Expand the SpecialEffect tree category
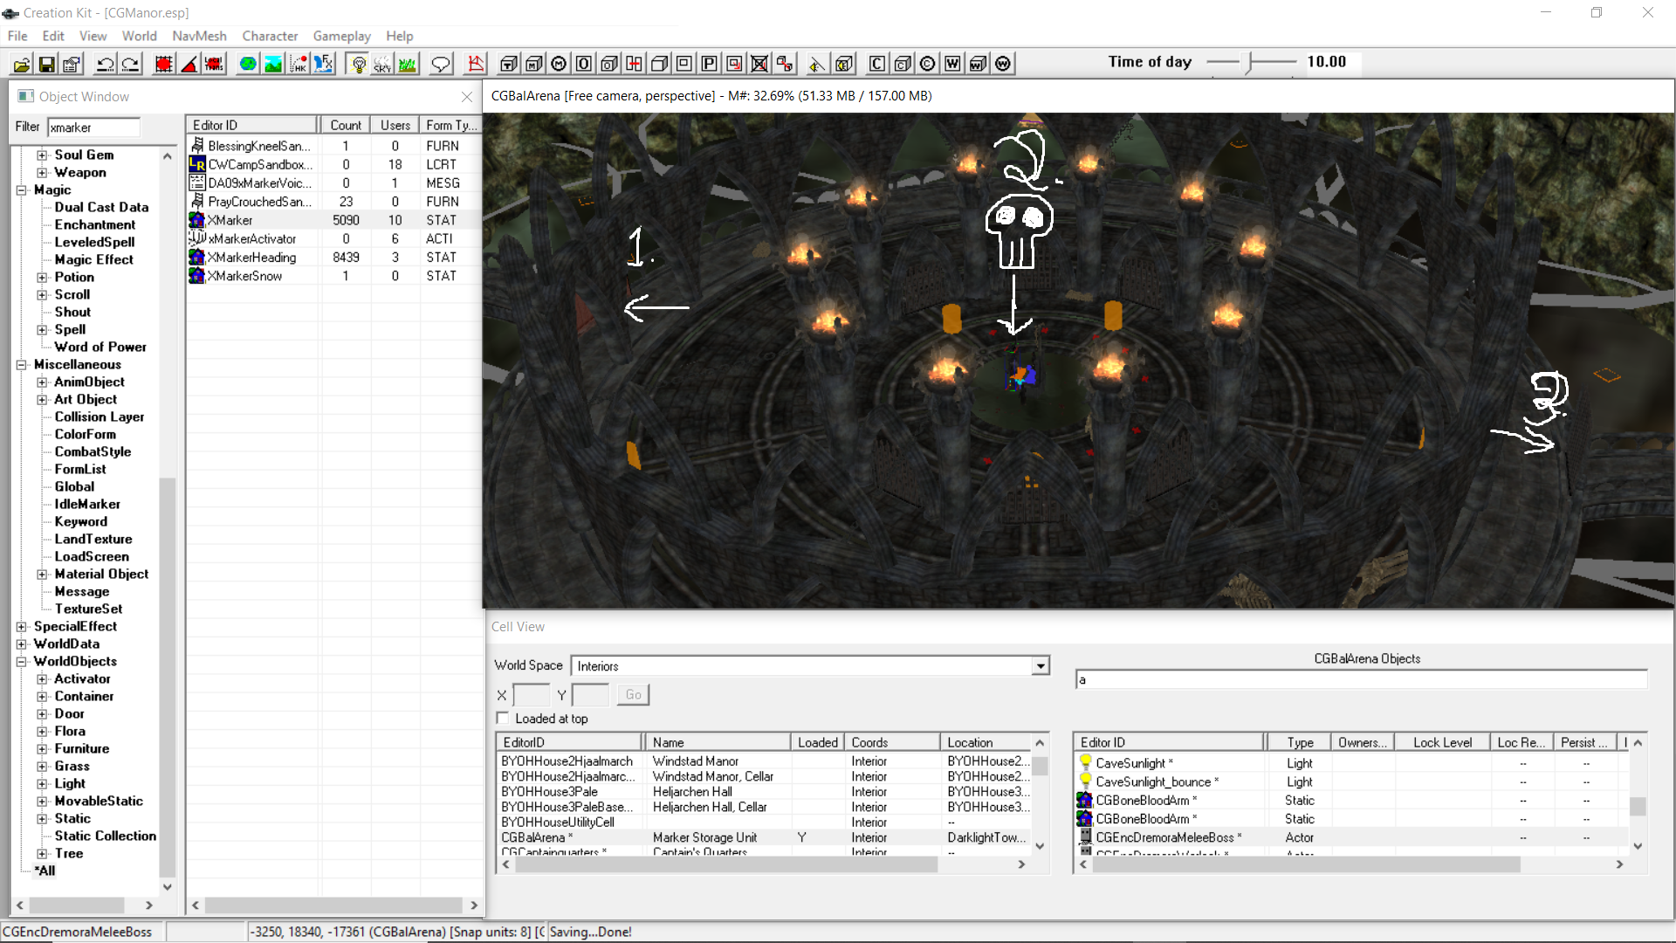1676x943 pixels. [x=21, y=627]
